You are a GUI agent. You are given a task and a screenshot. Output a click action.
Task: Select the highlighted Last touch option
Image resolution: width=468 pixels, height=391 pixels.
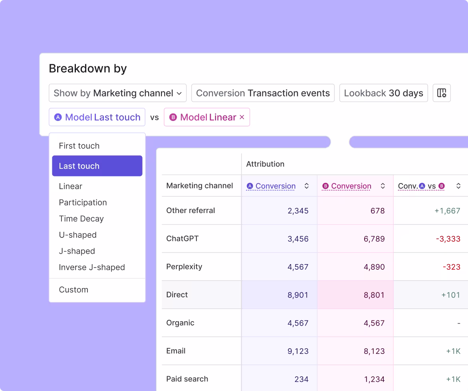[97, 166]
